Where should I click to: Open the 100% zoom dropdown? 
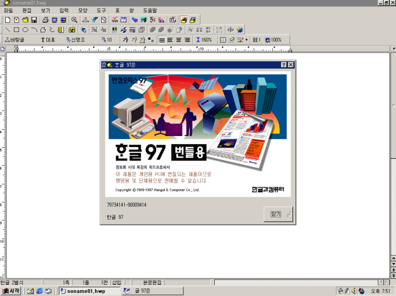[x=273, y=40]
